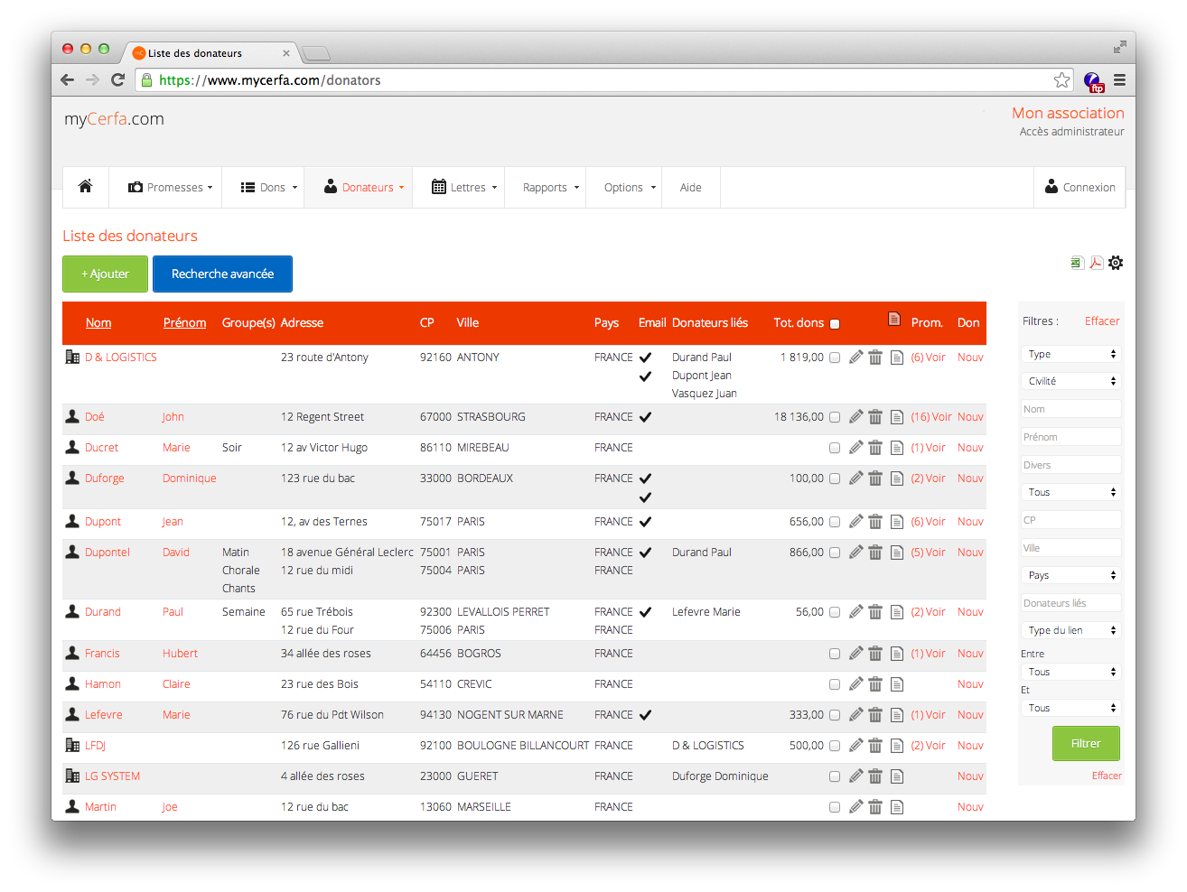Expand the Type filter dropdown
Viewport: 1187px width, 892px height.
point(1071,354)
